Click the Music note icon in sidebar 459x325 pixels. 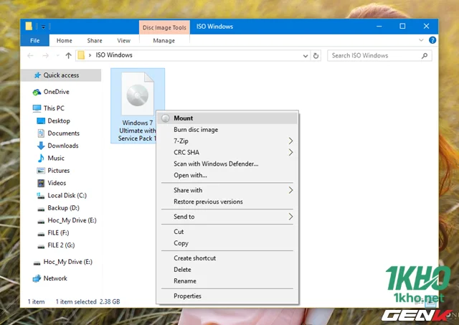41,158
